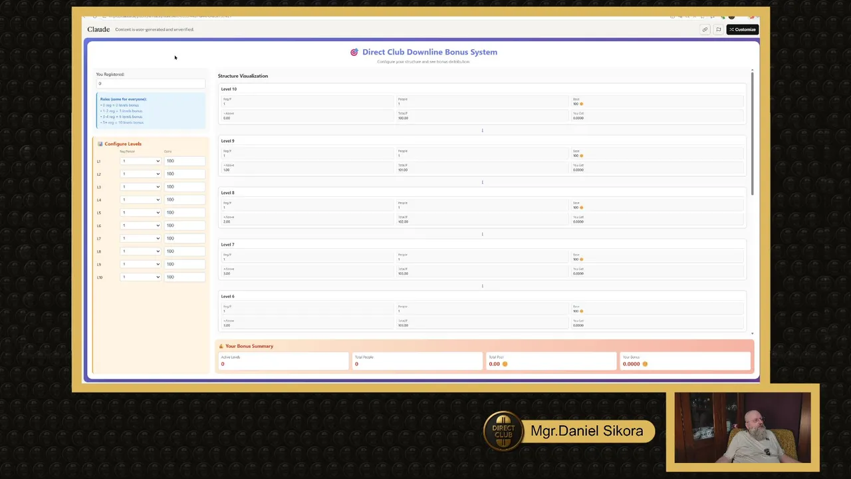
Task: Click the target icon in page title
Action: tap(354, 52)
